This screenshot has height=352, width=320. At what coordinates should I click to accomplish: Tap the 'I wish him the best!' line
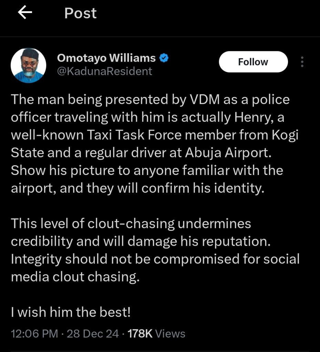tap(71, 313)
